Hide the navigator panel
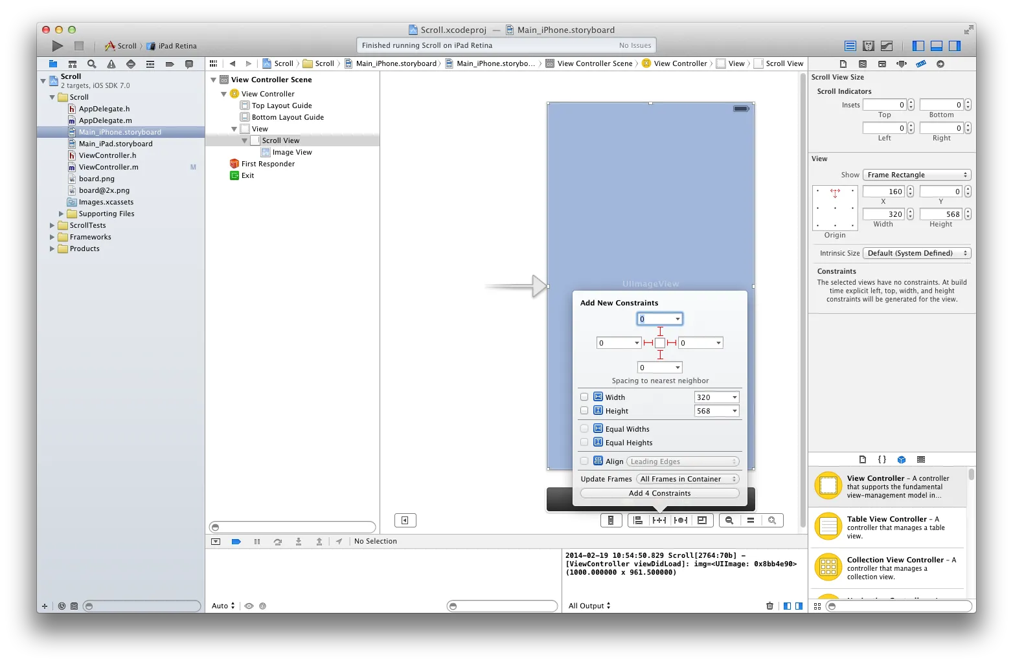This screenshot has width=1013, height=664. coord(918,46)
